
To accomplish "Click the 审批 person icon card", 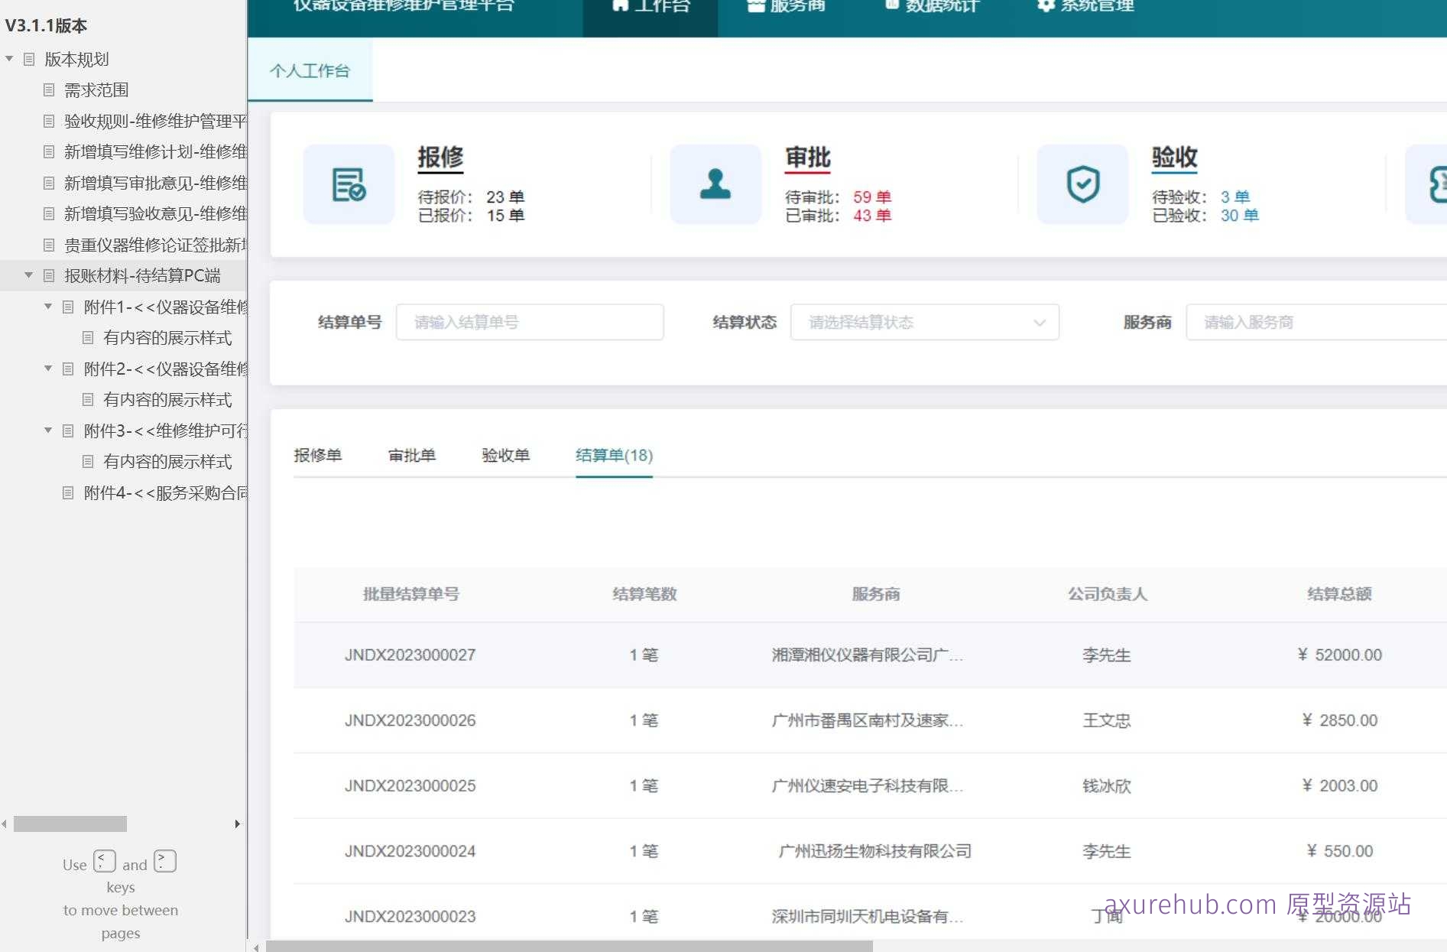I will click(x=715, y=184).
